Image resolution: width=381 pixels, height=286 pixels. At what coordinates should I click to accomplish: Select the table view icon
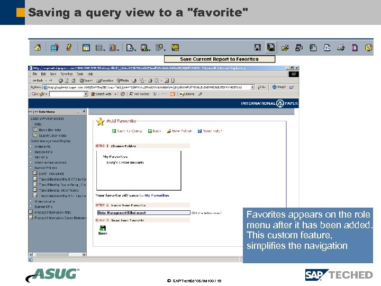click(86, 48)
